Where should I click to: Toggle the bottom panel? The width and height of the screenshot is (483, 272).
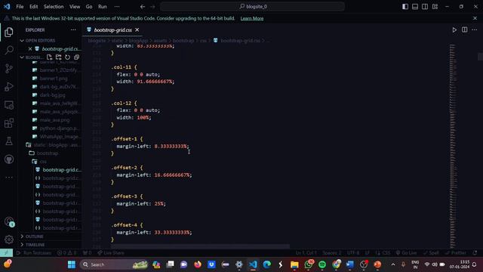(415, 7)
